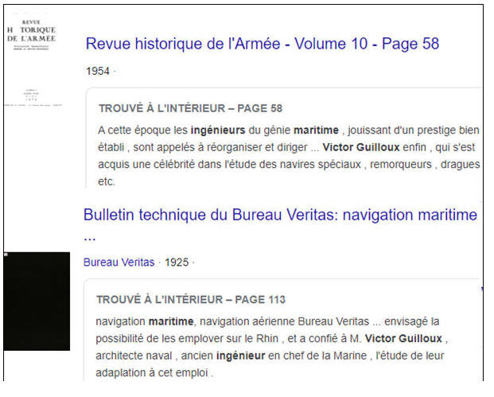This screenshot has width=494, height=397.
Task: Open the Revue historique de l'Armée title link
Action: click(x=262, y=44)
